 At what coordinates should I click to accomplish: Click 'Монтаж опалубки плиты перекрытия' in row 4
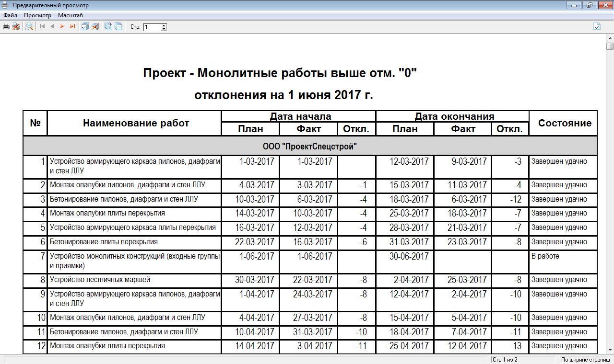click(x=107, y=213)
